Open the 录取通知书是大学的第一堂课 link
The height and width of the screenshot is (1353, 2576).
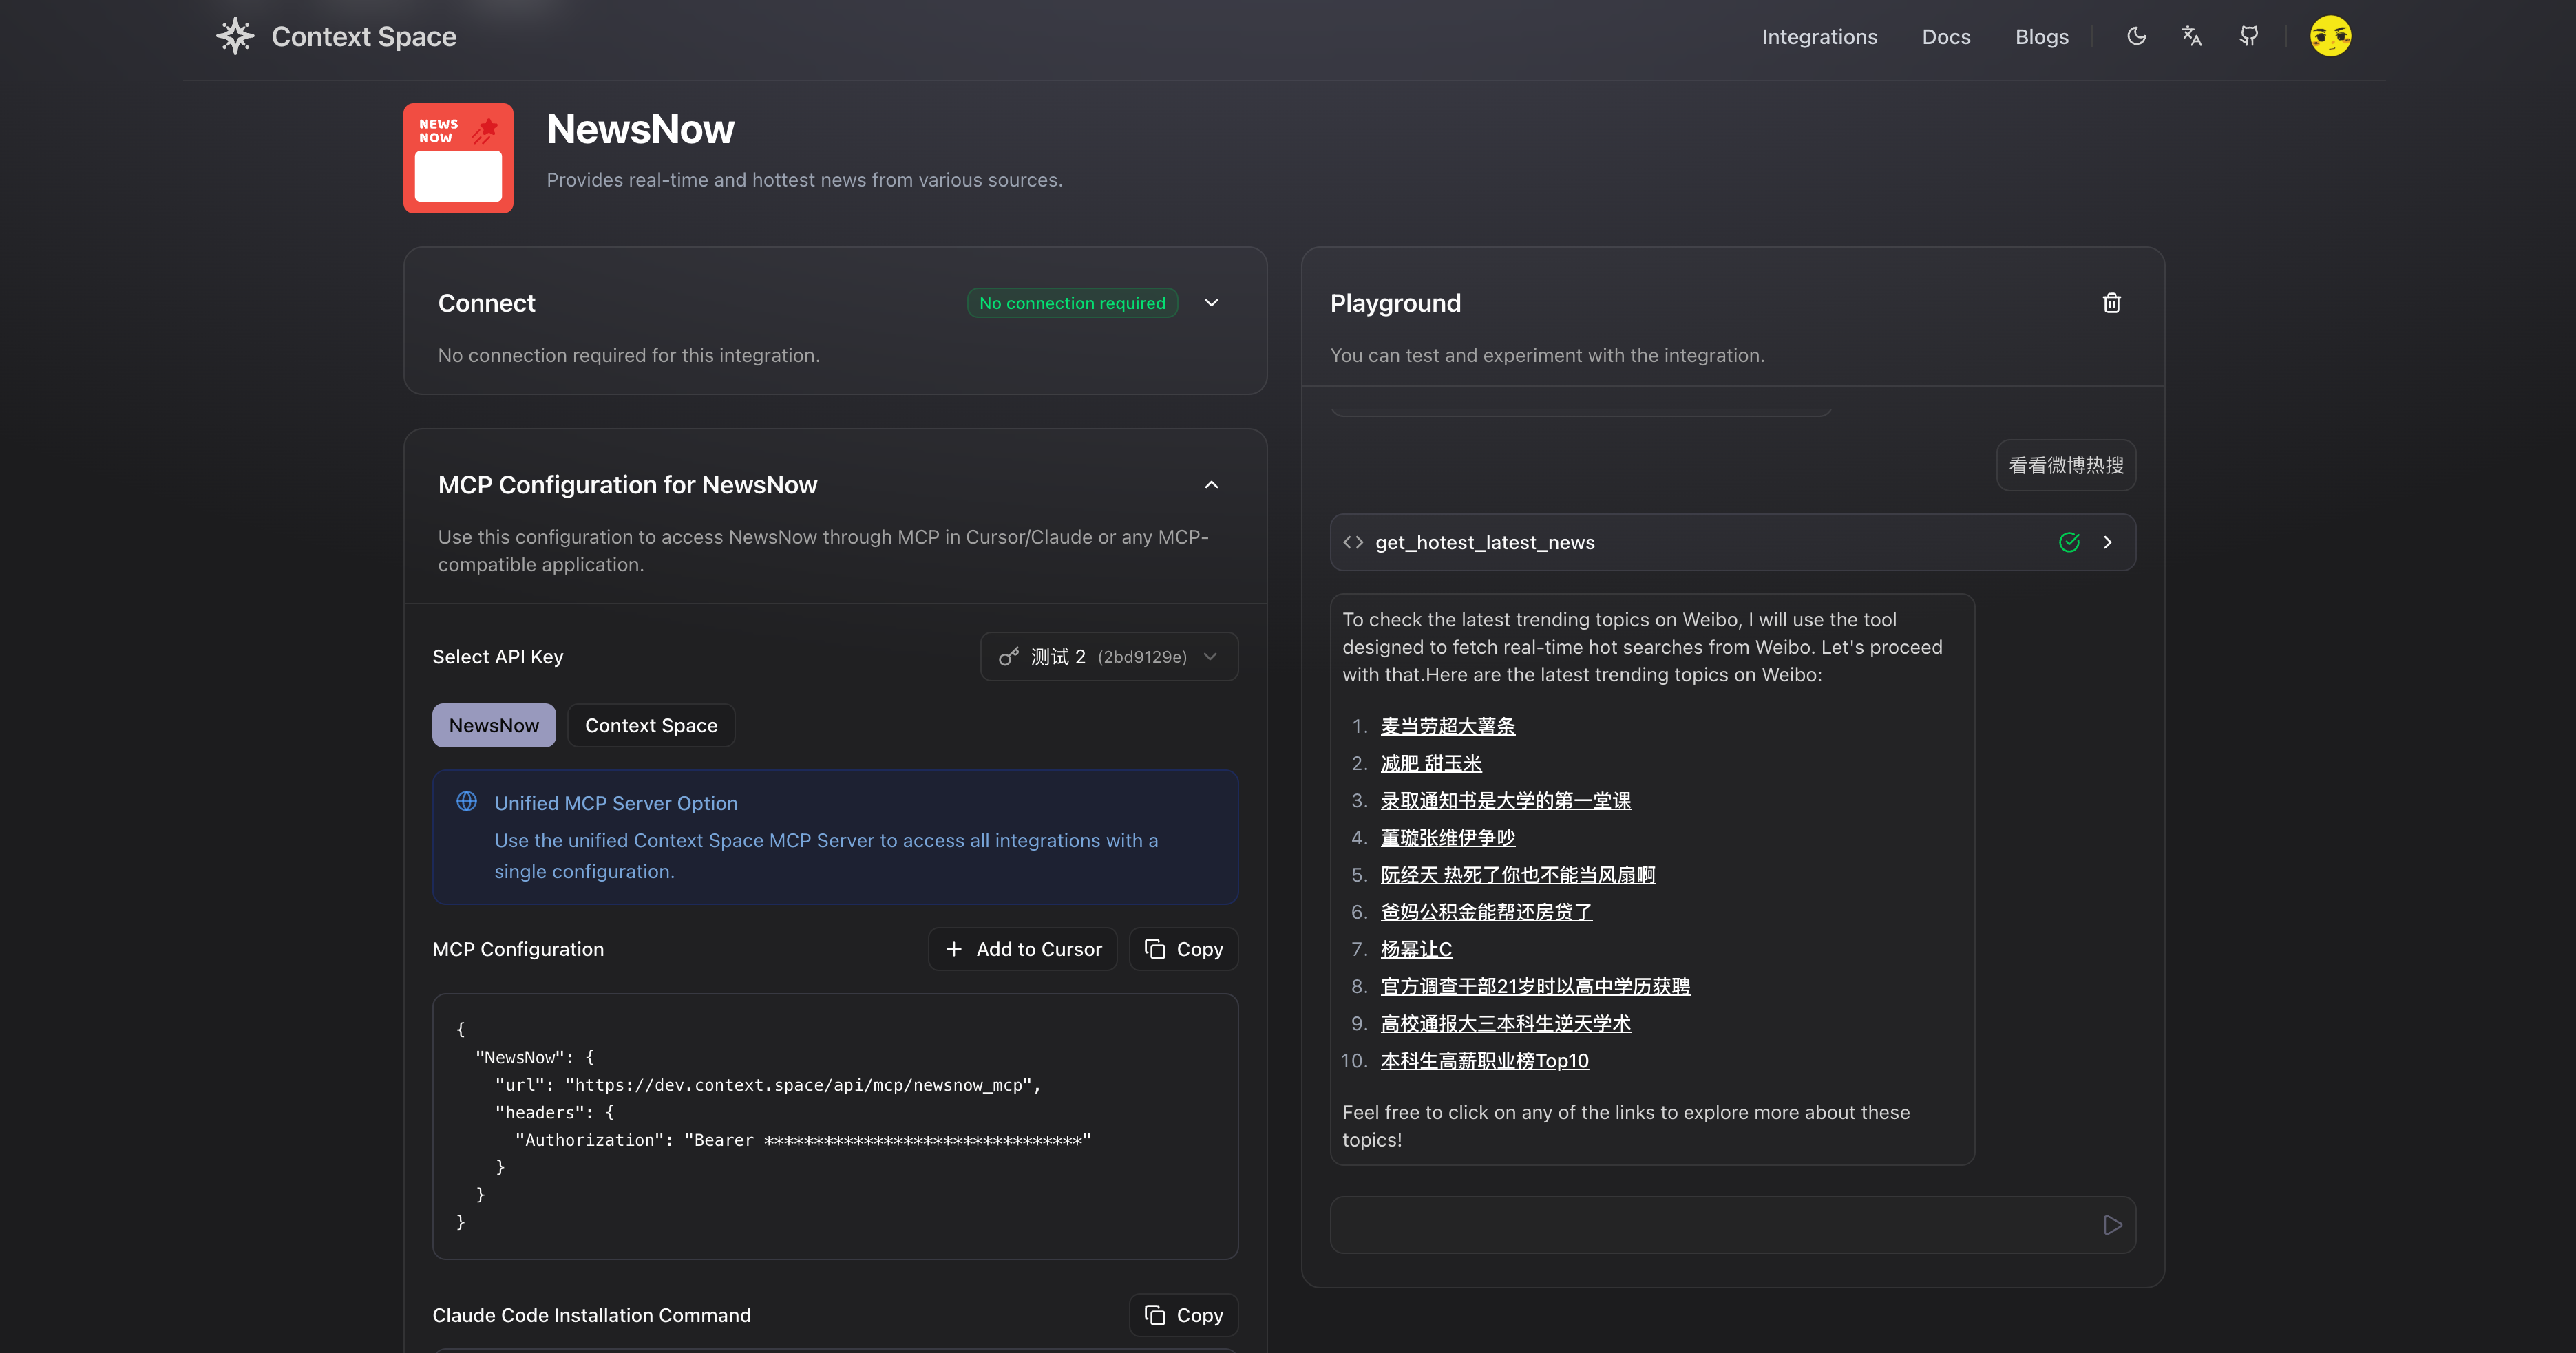coord(1505,801)
